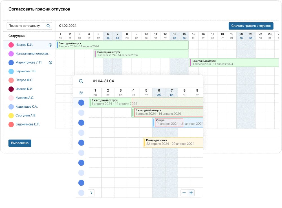Click the 01.04-31.04 date range
Screen dimensions: 282x208
tap(103, 81)
